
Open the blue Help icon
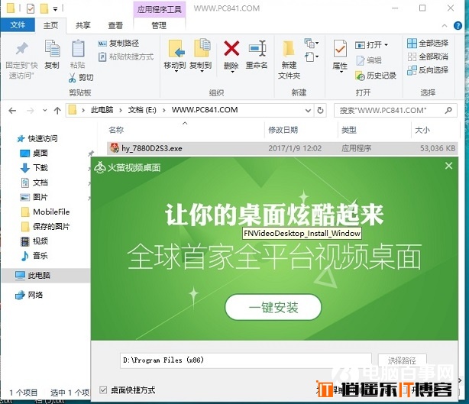458,26
